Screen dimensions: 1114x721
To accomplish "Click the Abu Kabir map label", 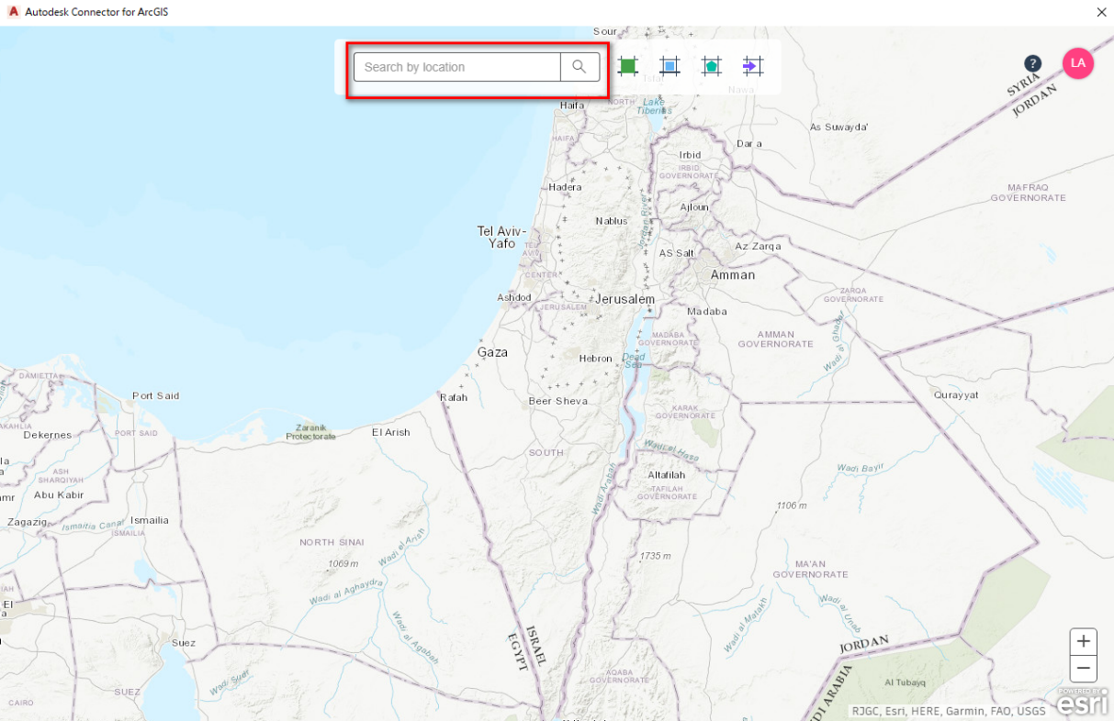I will [x=58, y=495].
